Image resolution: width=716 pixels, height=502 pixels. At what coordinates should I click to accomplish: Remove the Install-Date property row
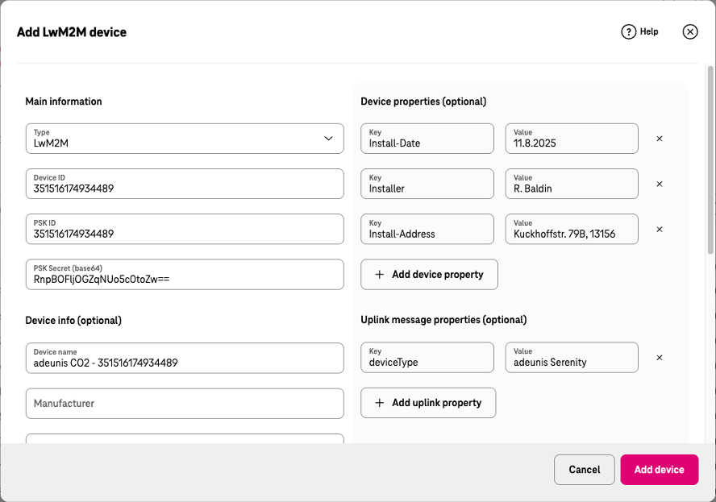click(660, 139)
